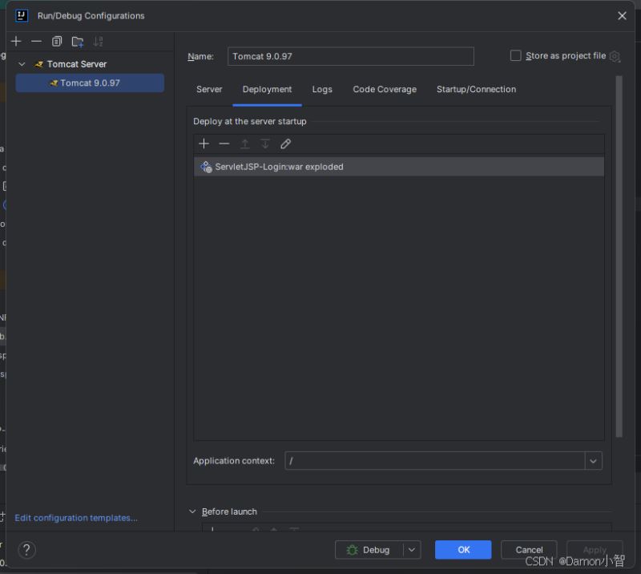Copy the selected configuration
Image resolution: width=641 pixels, height=574 pixels.
pyautogui.click(x=57, y=42)
